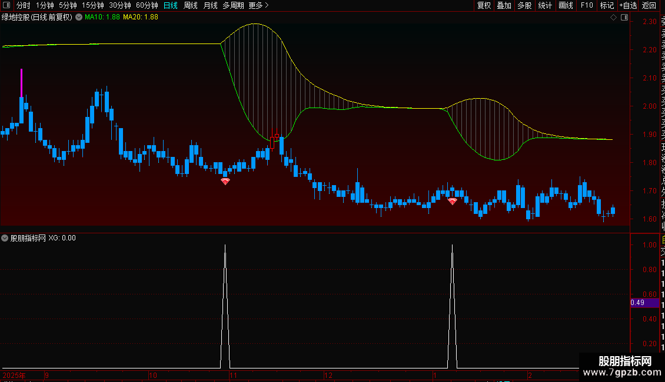Select the 5分钟 period tab

pyautogui.click(x=68, y=5)
